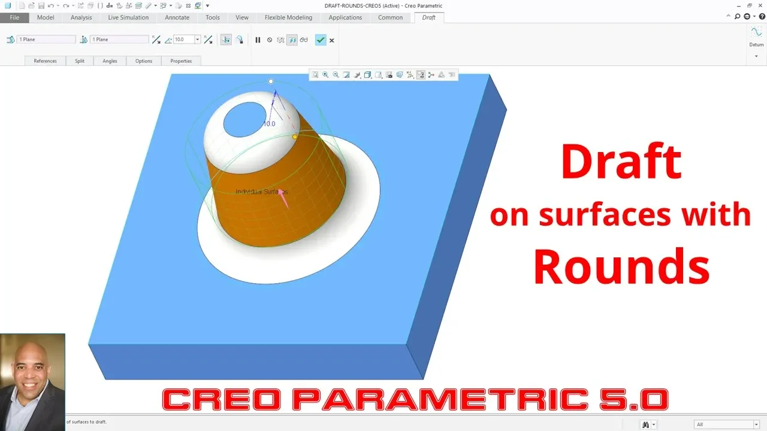Viewport: 767px width, 431px height.
Task: Click Zoom Out in the graphics toolbar
Action: pos(336,75)
